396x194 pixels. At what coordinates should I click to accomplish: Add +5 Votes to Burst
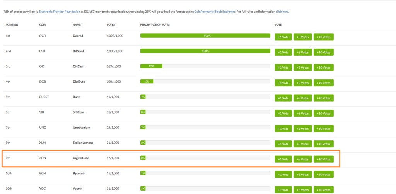pos(302,98)
